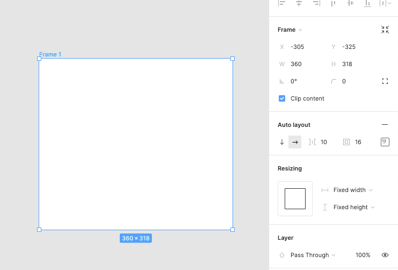Set auto layout direction to vertical
Viewport: 398px width, 270px height.
282,142
